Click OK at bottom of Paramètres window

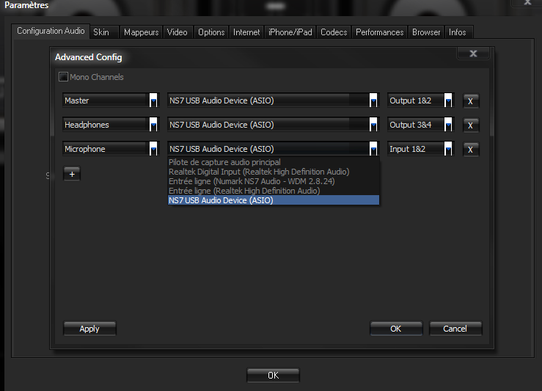[273, 375]
